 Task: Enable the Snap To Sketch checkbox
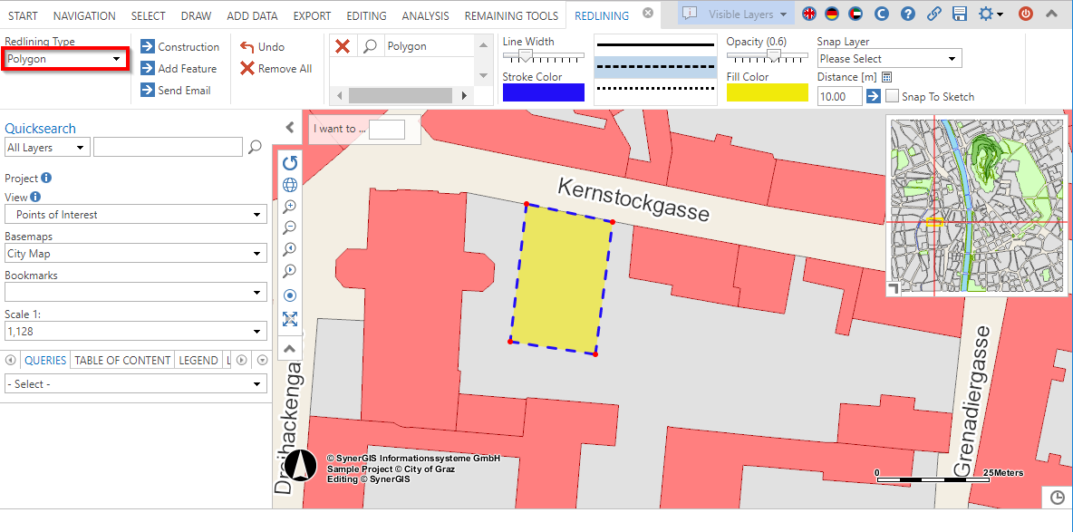tap(891, 95)
